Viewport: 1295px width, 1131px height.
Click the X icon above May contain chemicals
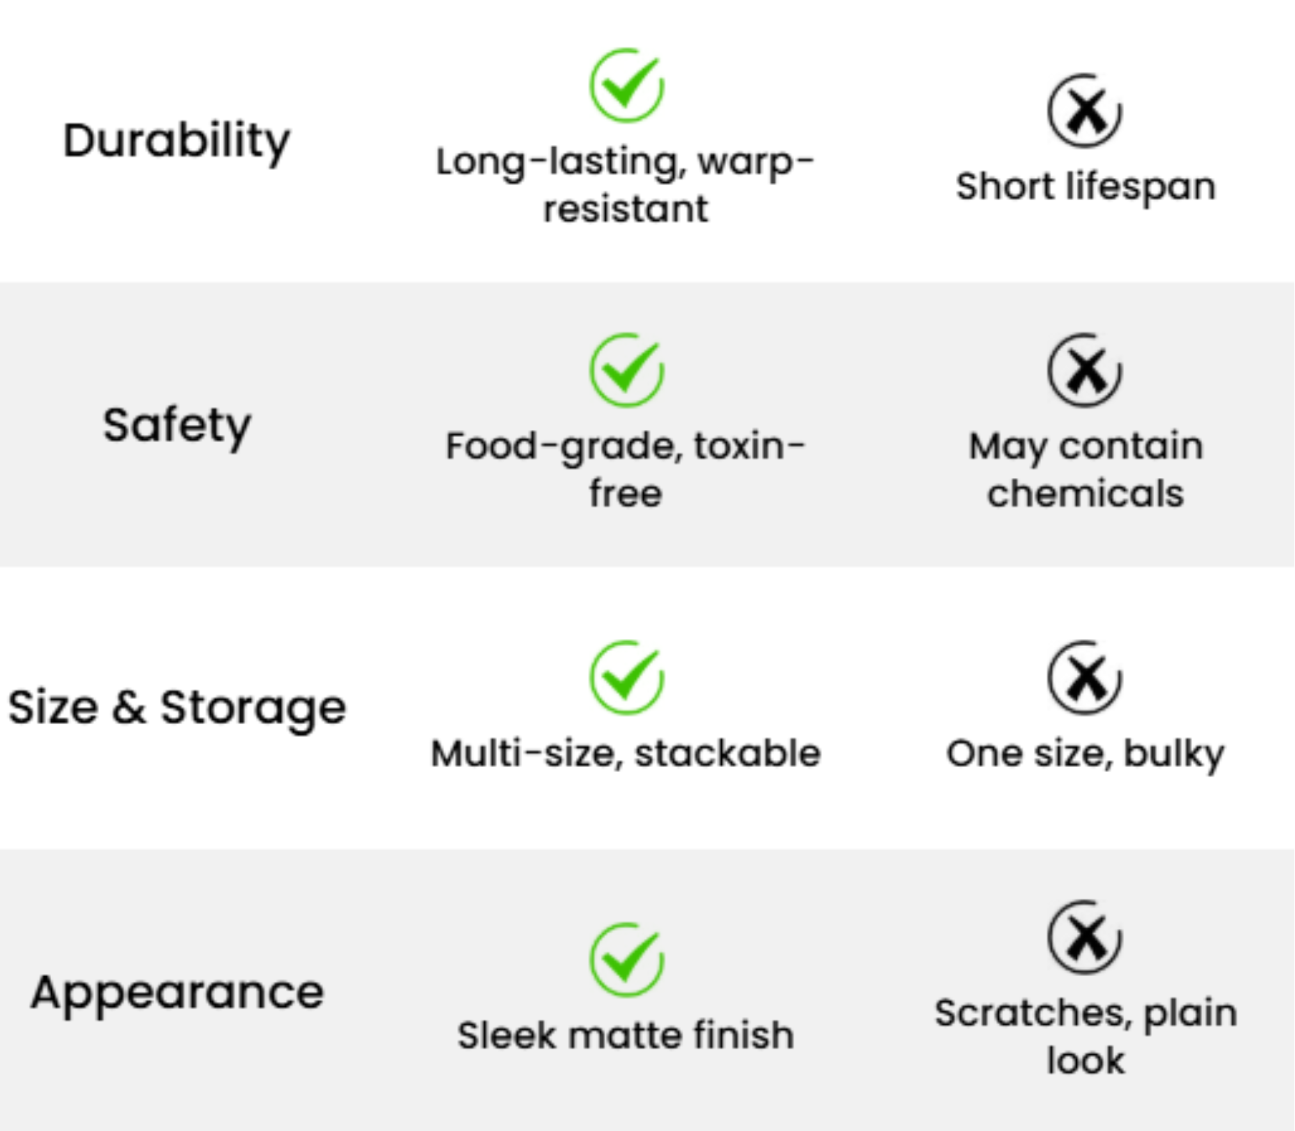[1084, 370]
